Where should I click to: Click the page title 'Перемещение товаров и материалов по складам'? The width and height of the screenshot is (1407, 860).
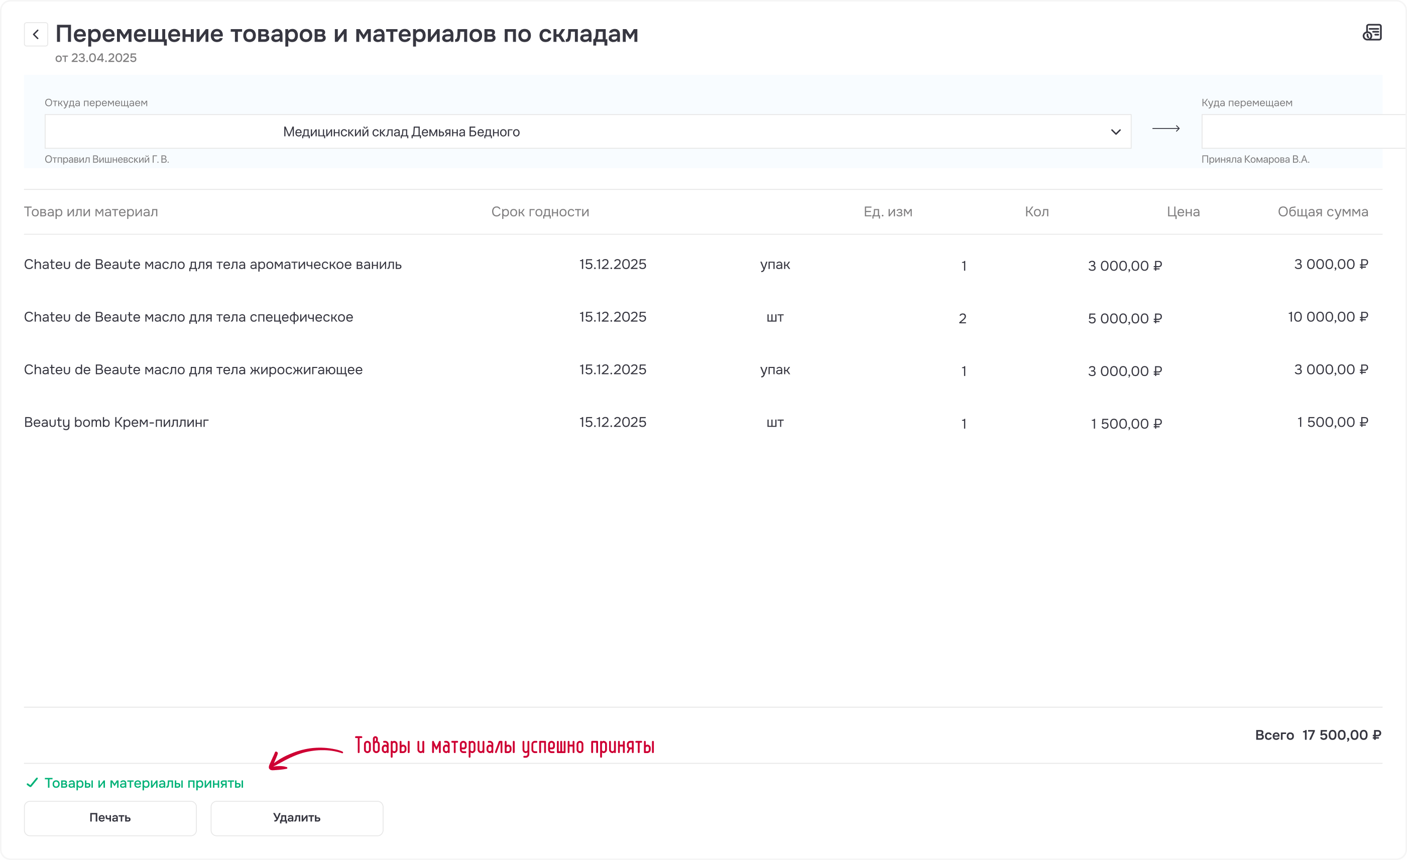coord(346,34)
